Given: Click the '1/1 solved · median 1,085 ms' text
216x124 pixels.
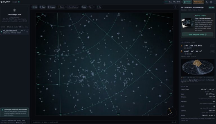Looking at the screenshot, I should tap(15, 27).
